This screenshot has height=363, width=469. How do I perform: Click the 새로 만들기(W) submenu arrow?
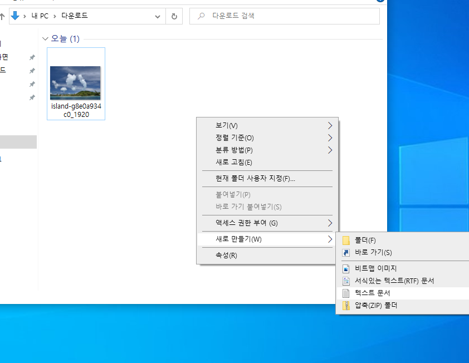330,239
